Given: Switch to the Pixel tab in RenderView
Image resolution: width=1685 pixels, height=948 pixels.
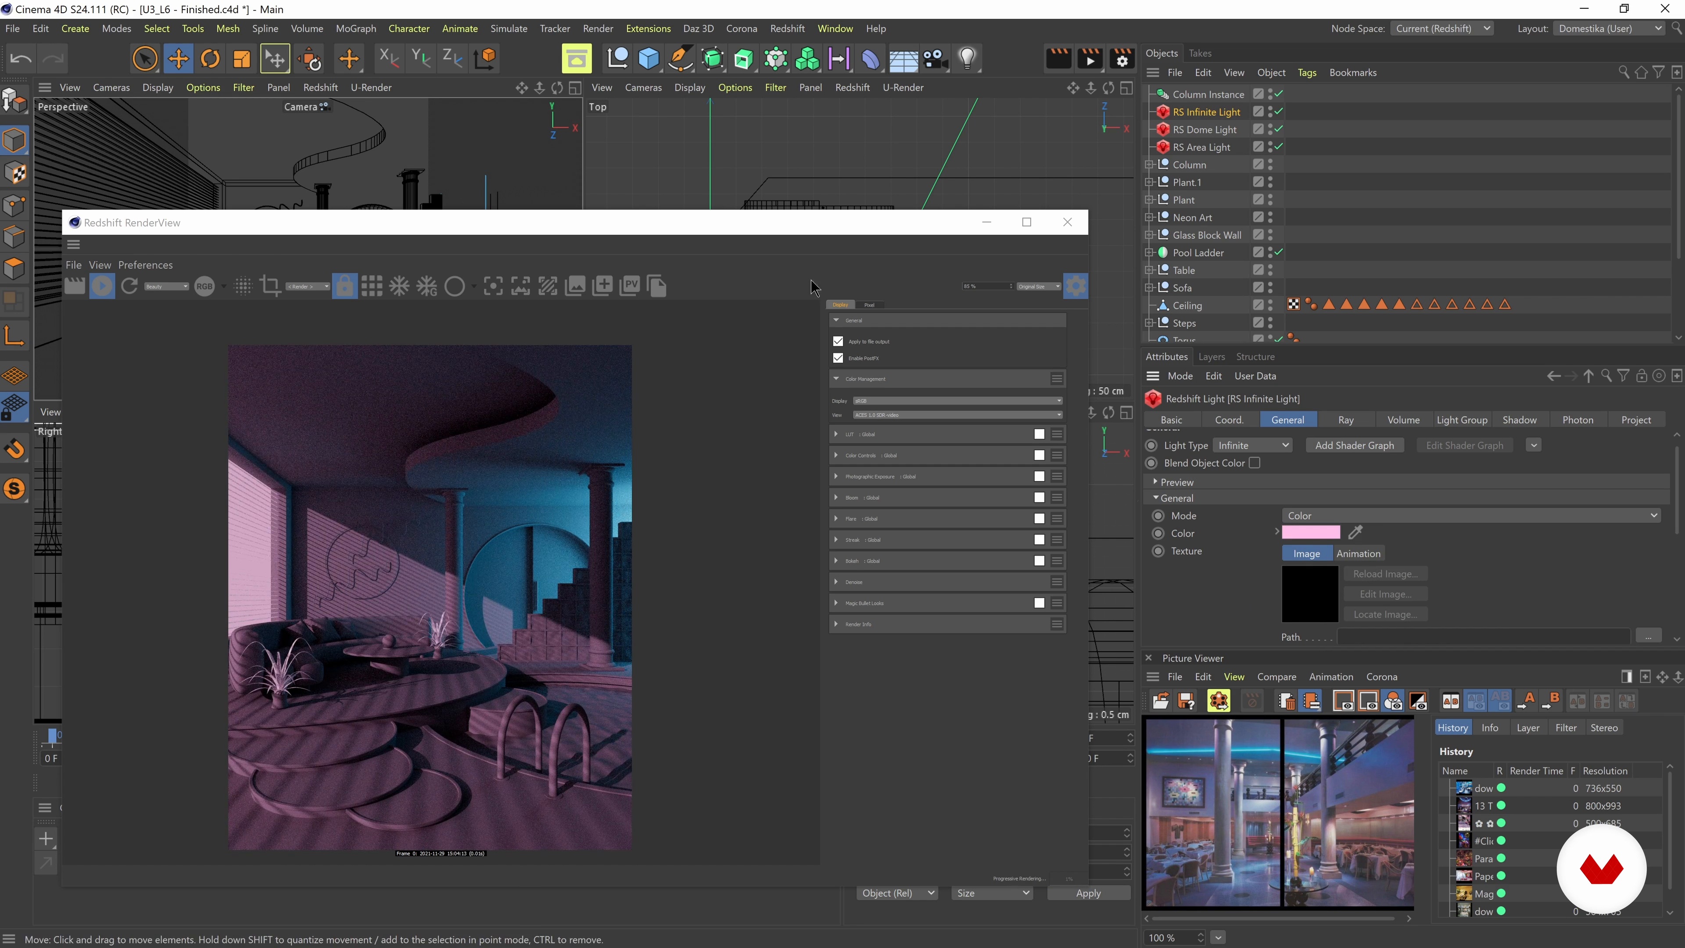Looking at the screenshot, I should (869, 305).
